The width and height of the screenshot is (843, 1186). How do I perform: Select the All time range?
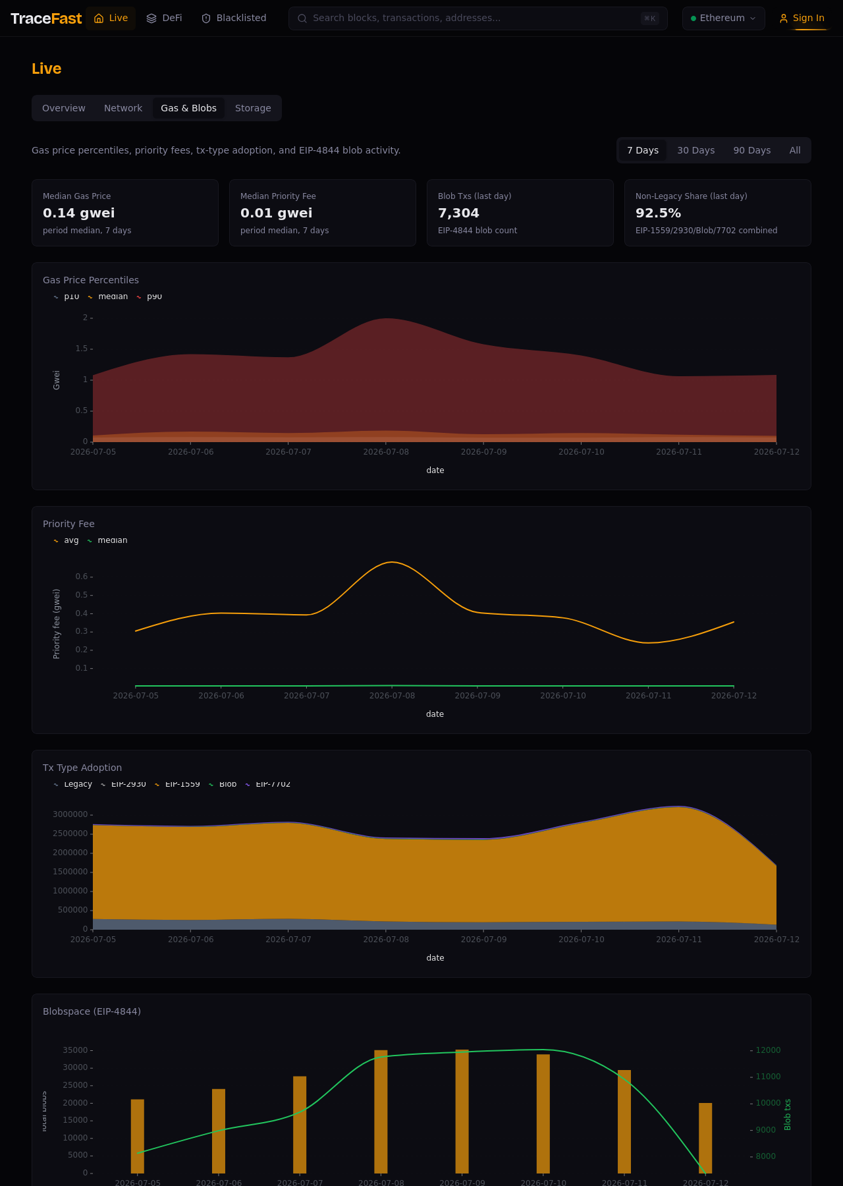[x=795, y=150]
